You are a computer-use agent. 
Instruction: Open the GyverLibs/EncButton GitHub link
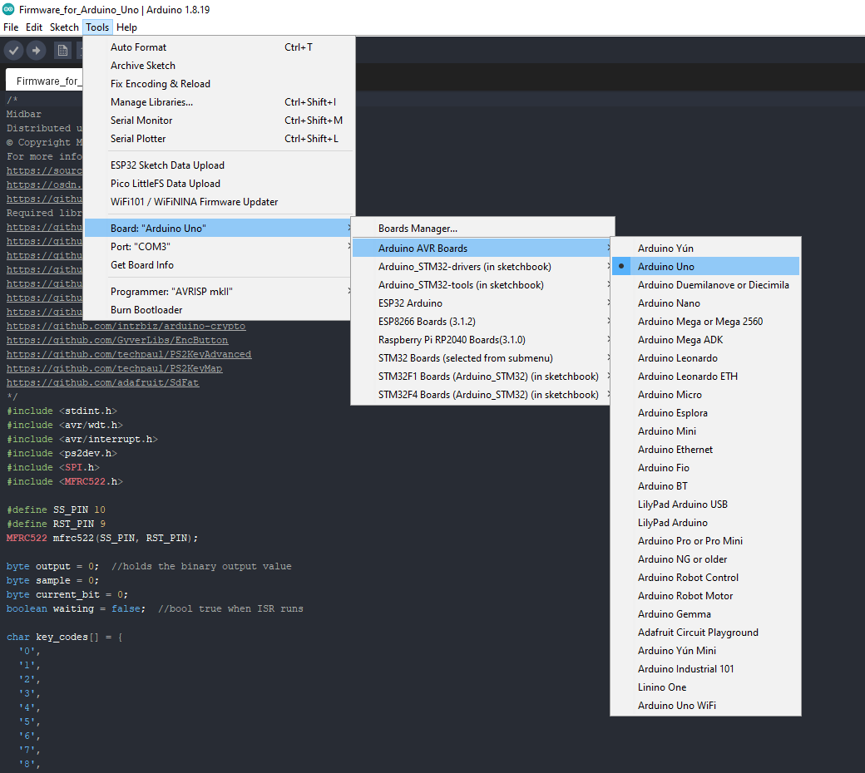[x=117, y=340]
